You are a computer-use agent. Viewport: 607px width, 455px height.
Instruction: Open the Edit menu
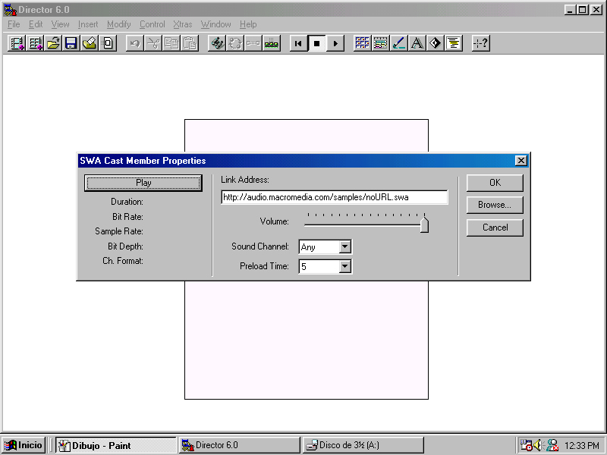pyautogui.click(x=36, y=24)
